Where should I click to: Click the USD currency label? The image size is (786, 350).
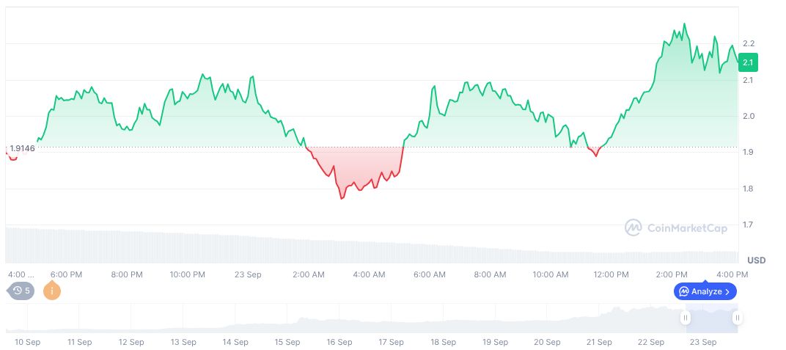(756, 260)
